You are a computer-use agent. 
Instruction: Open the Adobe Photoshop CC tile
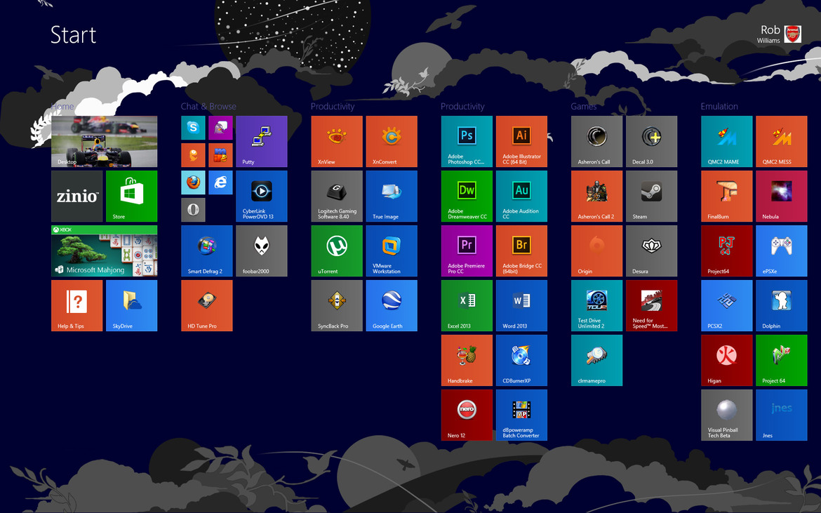tap(467, 141)
